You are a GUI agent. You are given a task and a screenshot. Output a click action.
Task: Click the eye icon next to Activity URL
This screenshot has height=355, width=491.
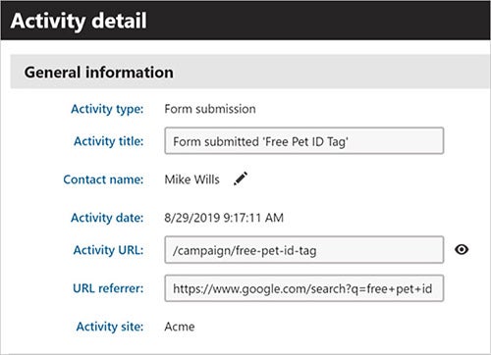coord(462,250)
